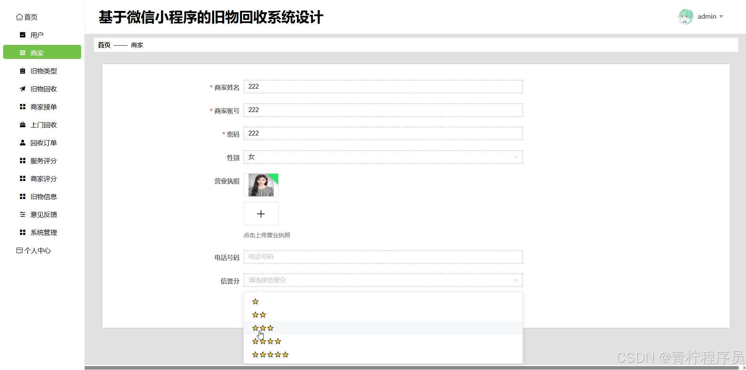Select the three-star rating option

263,328
